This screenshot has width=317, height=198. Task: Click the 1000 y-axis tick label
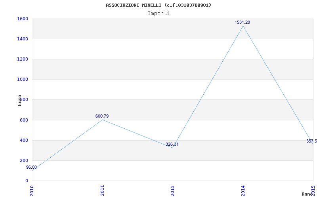[23, 80]
